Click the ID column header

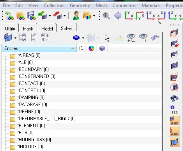[x=81, y=48]
